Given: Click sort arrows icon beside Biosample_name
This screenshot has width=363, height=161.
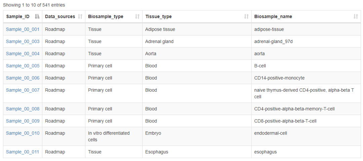Looking at the screenshot, I should point(356,16).
